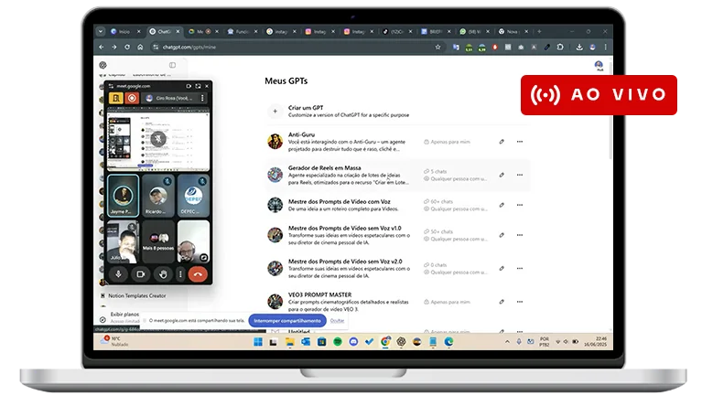Raise hand in Meet mini window
The image size is (702, 396).
tap(163, 274)
